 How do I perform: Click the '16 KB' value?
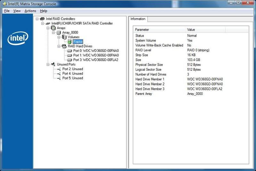(191, 55)
